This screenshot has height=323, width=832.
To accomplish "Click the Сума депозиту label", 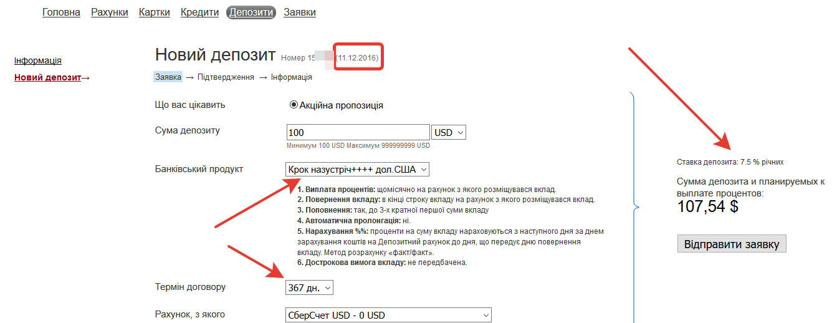I will (187, 130).
